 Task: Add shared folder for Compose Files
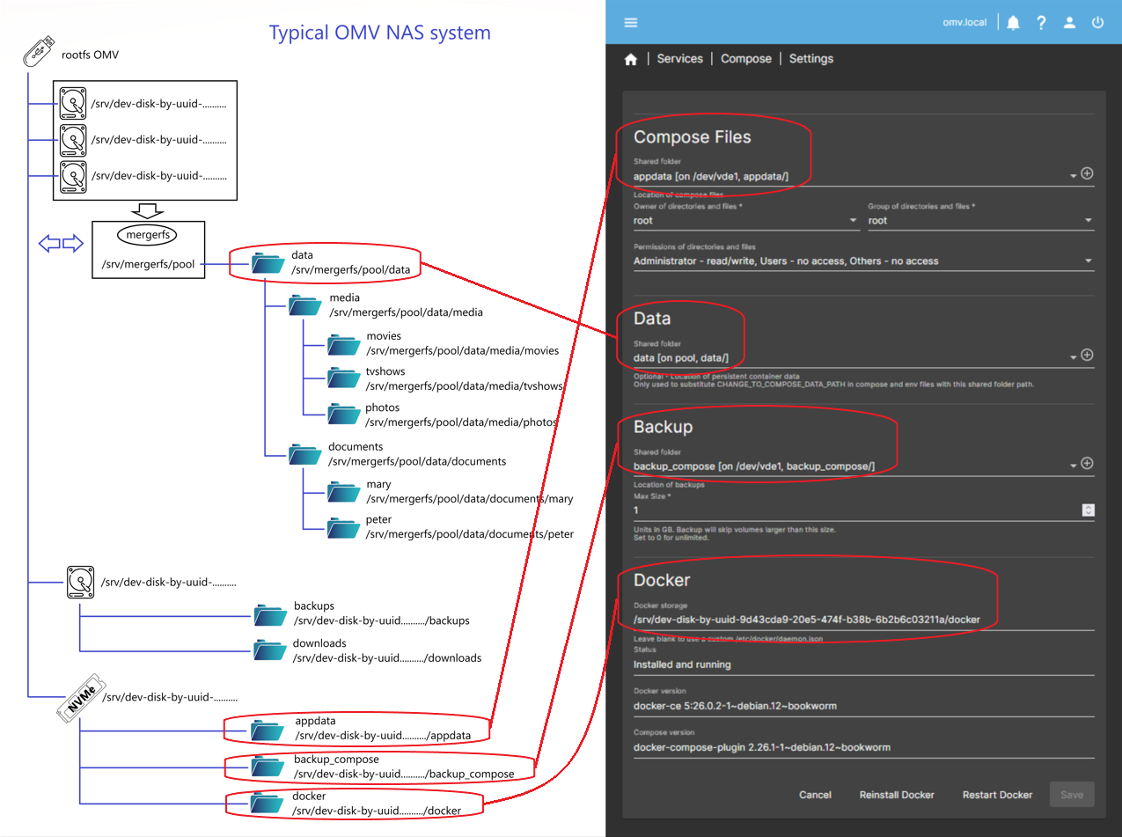tap(1087, 174)
